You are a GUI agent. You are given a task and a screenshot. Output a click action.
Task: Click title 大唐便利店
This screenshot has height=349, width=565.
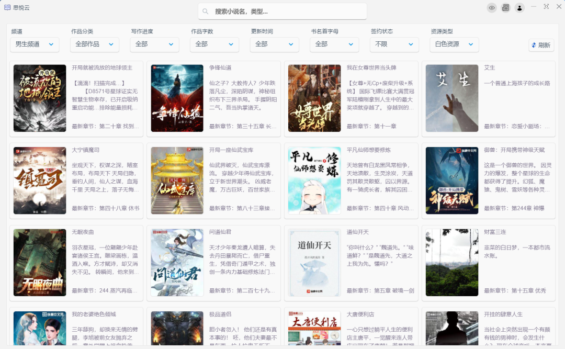pyautogui.click(x=360, y=314)
